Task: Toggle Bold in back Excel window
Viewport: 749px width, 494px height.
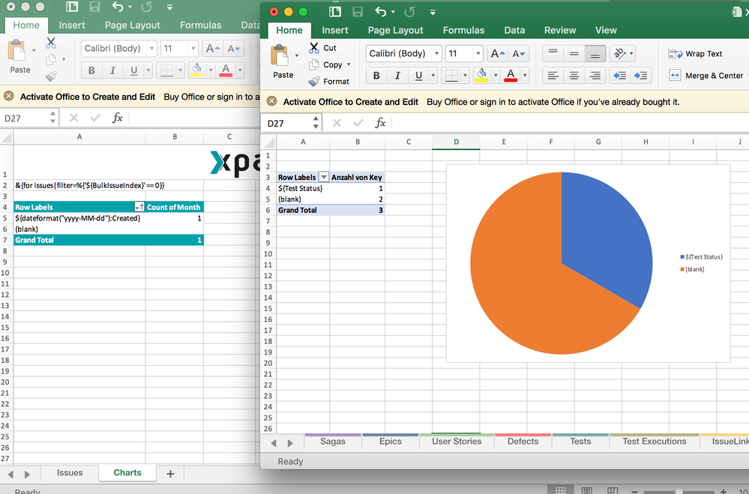Action: (x=91, y=70)
